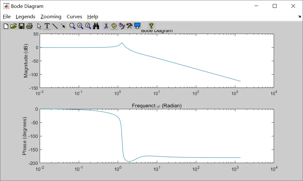
Task: Click the scissors cut icon
Action: [106, 26]
